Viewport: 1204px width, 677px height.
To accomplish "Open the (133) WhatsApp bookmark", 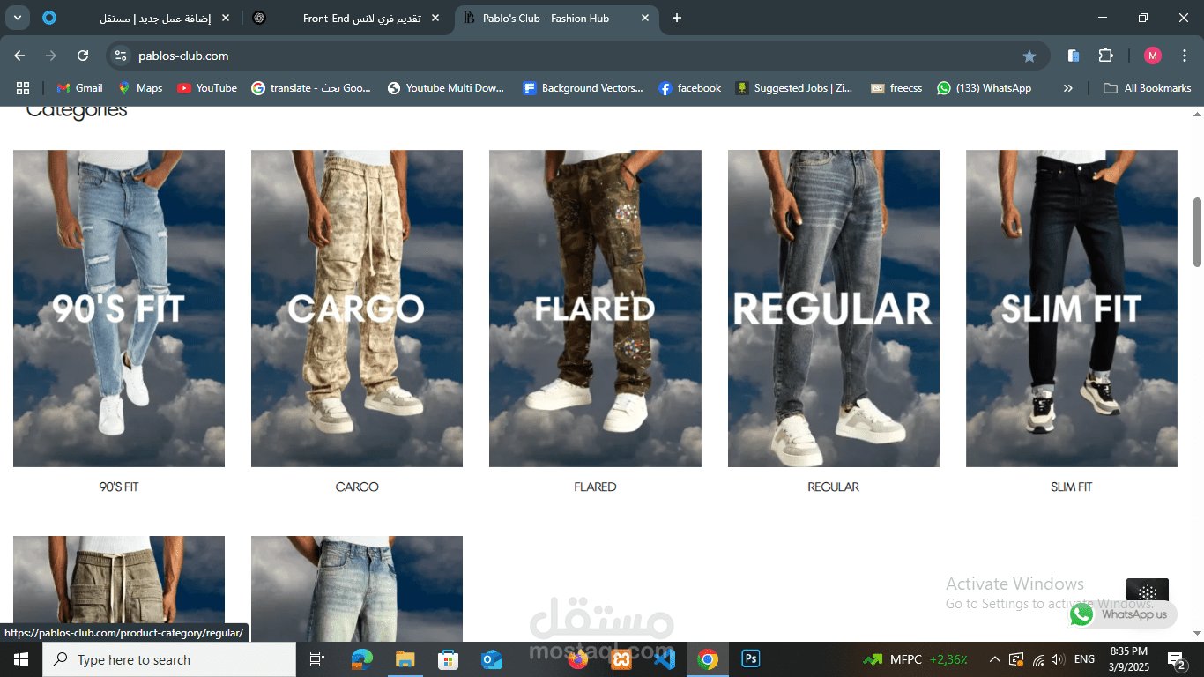I will (x=985, y=88).
